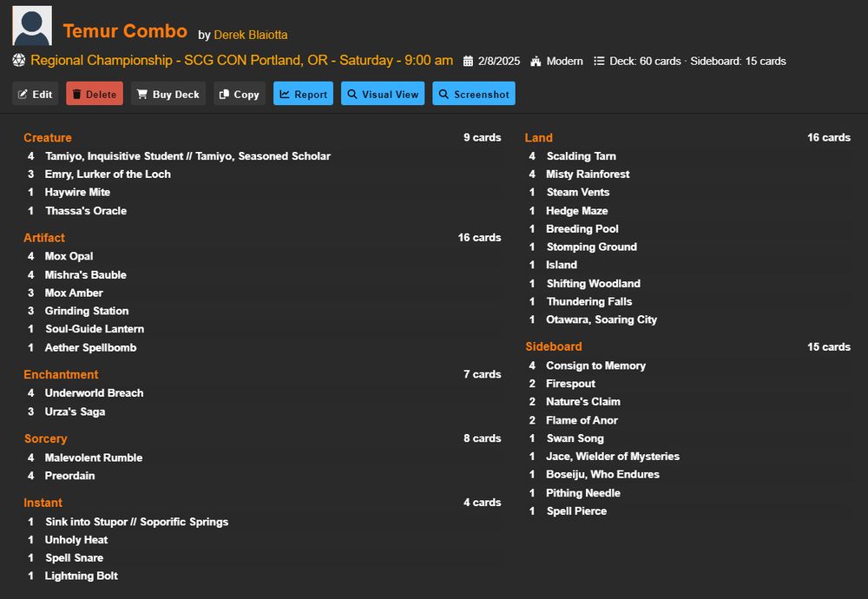Screen dimensions: 868x599
Task: Click the Land section header
Action: coord(539,138)
